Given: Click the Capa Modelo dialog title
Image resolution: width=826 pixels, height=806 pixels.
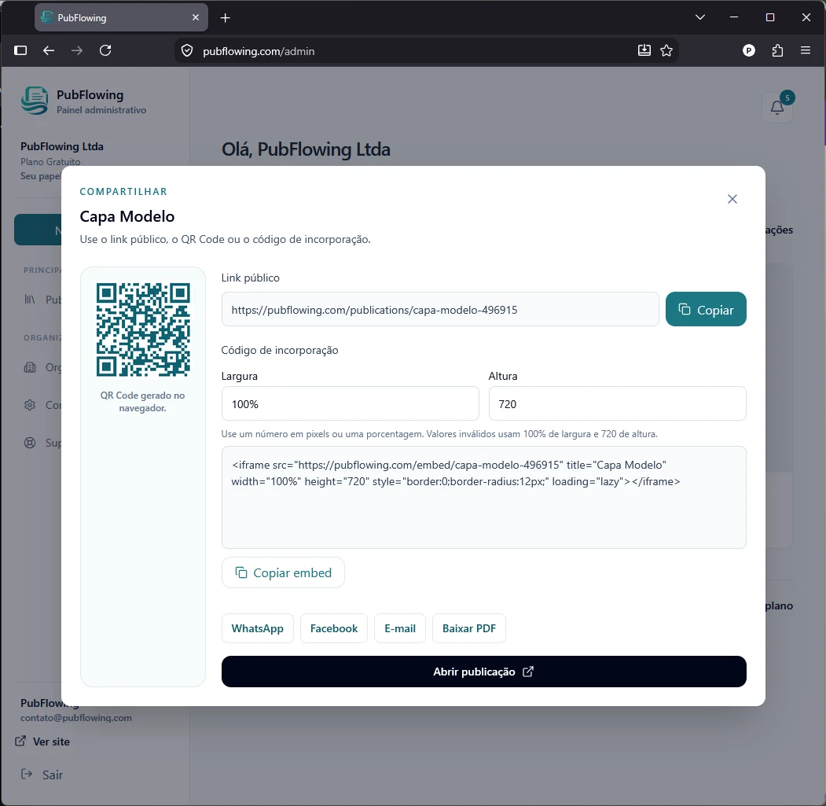Looking at the screenshot, I should [127, 216].
